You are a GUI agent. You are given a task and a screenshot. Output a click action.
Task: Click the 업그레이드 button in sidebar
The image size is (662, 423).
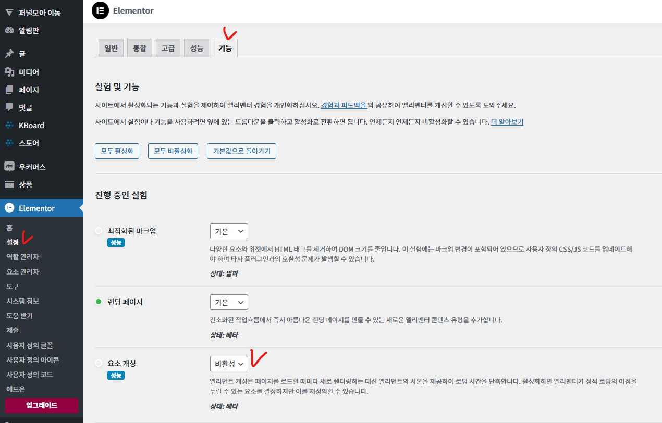click(42, 405)
